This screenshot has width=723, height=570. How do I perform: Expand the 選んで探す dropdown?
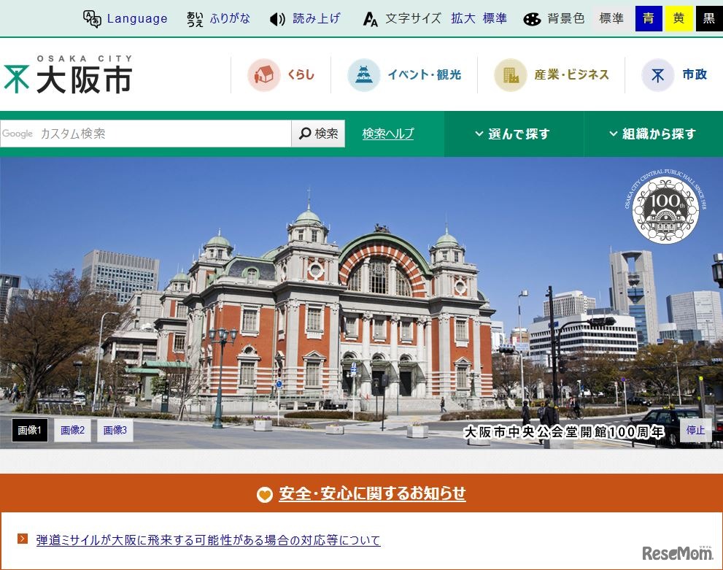click(x=512, y=134)
